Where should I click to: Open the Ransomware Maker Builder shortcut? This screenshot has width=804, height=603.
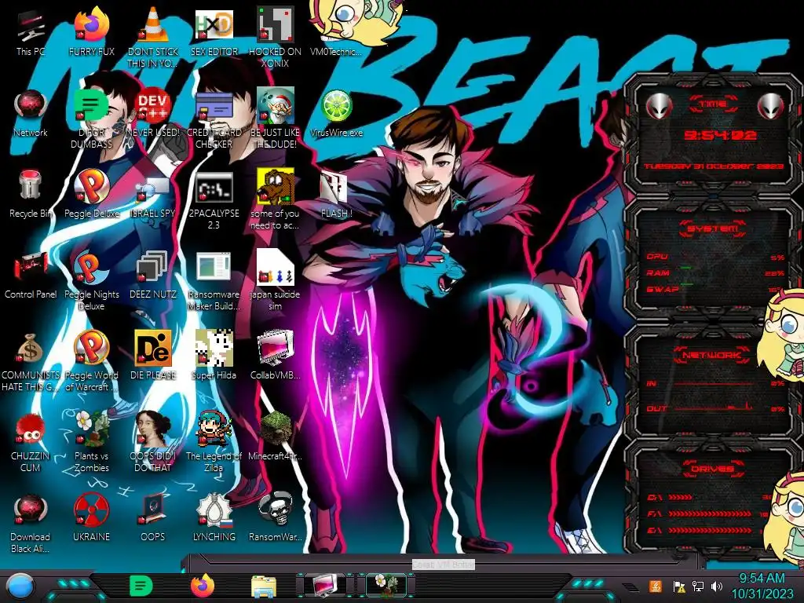tap(214, 267)
